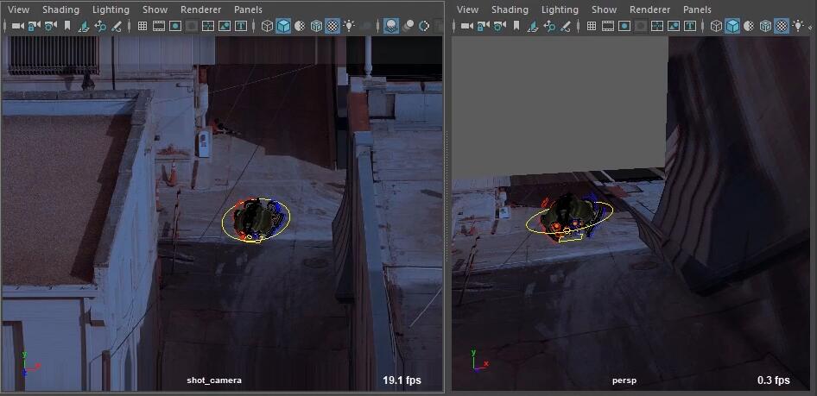Toggle Motion Blur in shot_camera panel
The width and height of the screenshot is (817, 396).
[x=408, y=26]
